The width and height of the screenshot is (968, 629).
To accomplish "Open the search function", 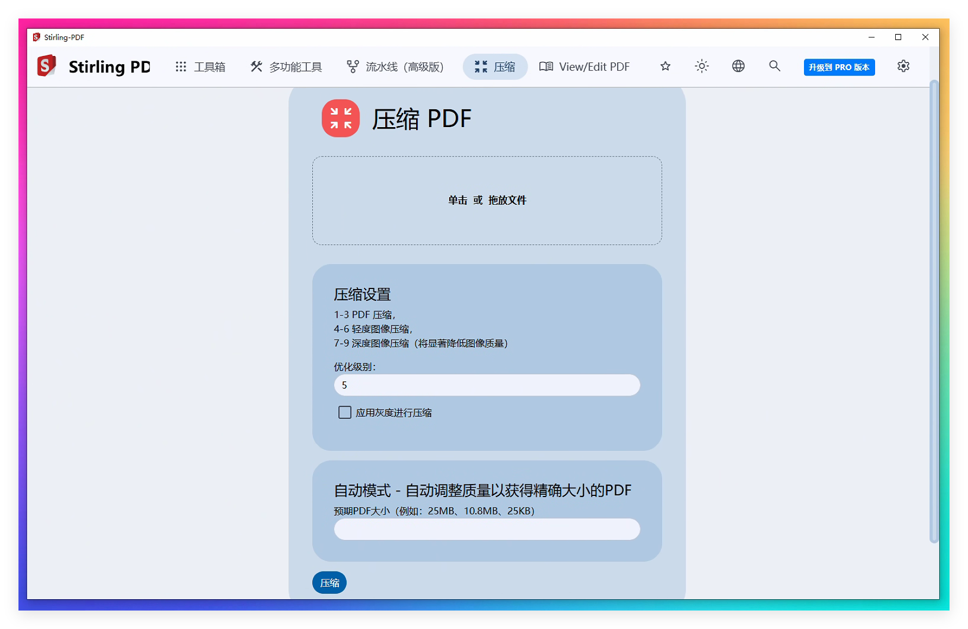I will pyautogui.click(x=775, y=66).
